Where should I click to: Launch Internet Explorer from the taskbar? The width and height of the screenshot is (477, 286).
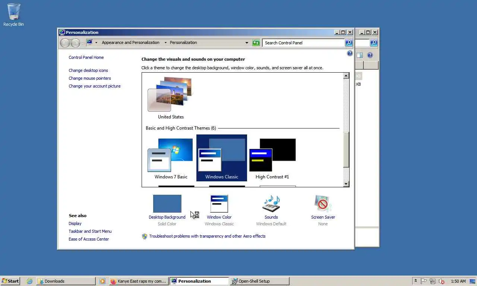[29, 281]
